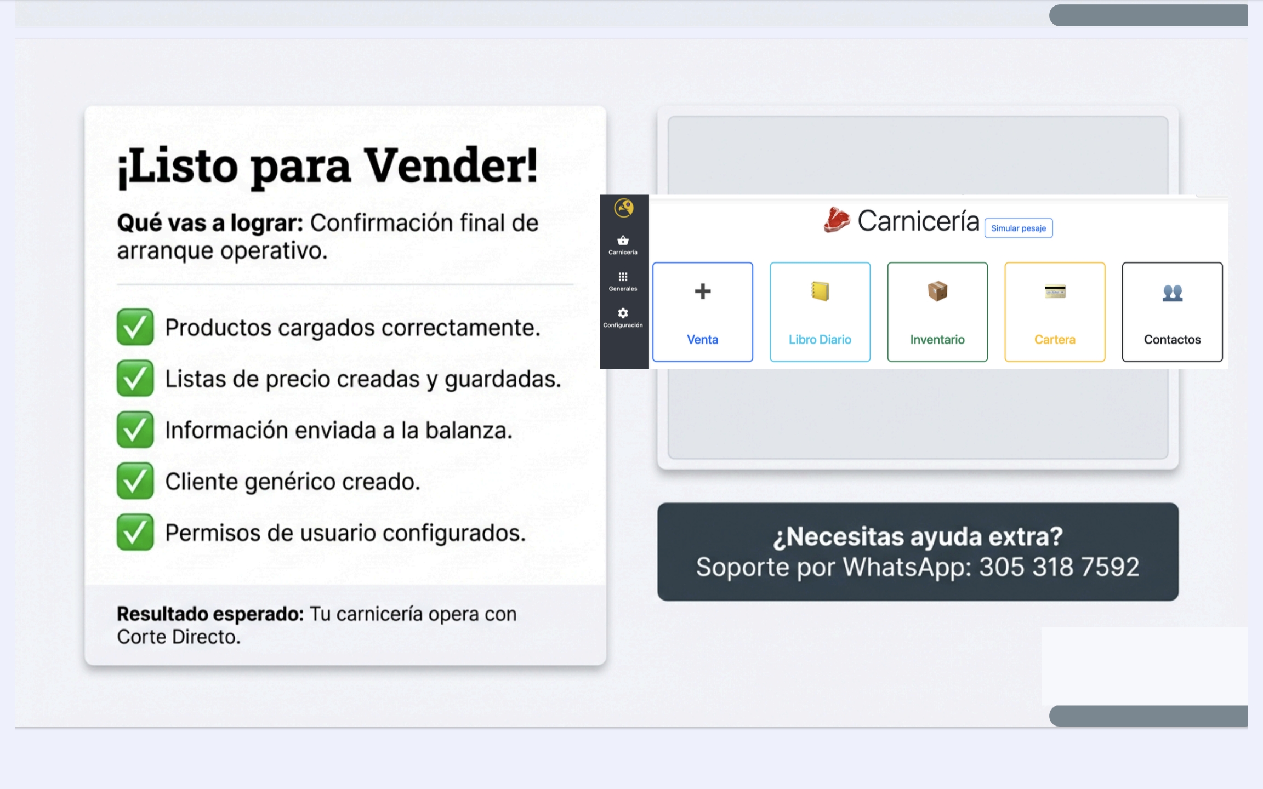This screenshot has height=789, width=1263.
Task: Click the red meat icon beside Carnicería
Action: [x=837, y=221]
